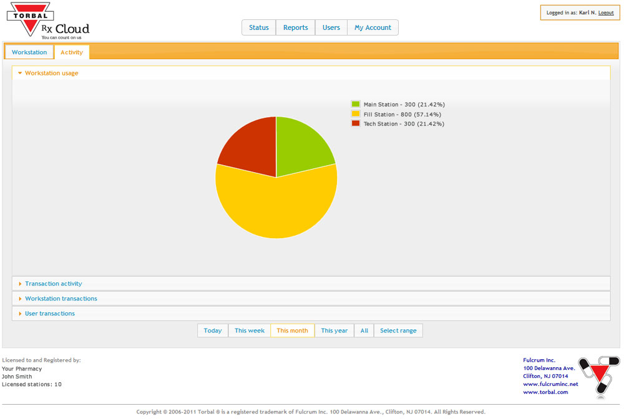Click 'Fill Station - 800 (57.14%)' legend text
Viewport: 624px width, 419px height.
click(402, 115)
